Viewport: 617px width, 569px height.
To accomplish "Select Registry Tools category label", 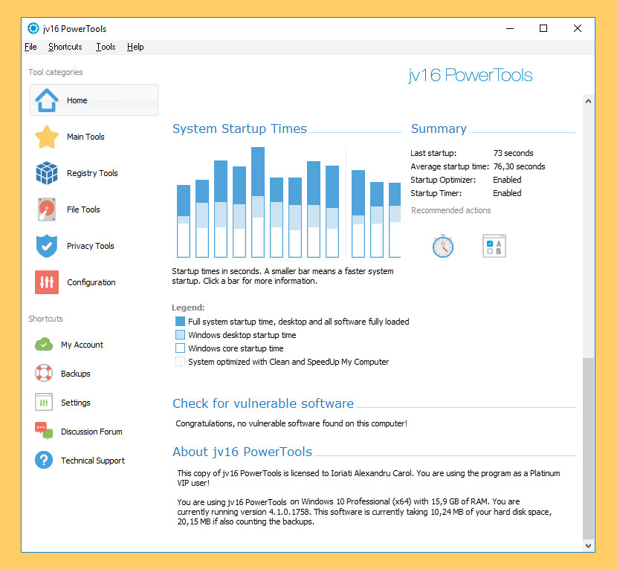I will point(92,173).
